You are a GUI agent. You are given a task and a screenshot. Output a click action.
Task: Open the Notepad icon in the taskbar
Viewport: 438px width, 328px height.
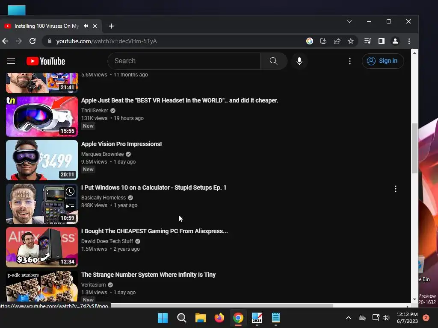[276, 318]
